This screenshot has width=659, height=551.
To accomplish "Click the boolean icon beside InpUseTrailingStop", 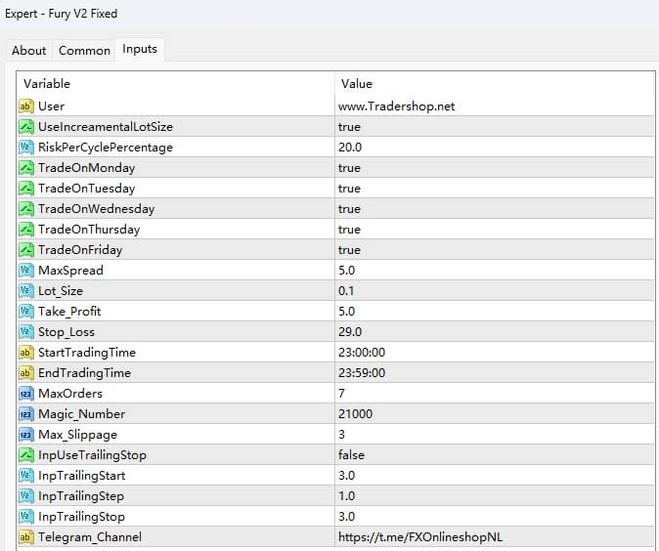I will point(26,455).
